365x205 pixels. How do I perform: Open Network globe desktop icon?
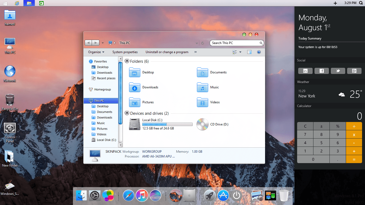point(10,74)
